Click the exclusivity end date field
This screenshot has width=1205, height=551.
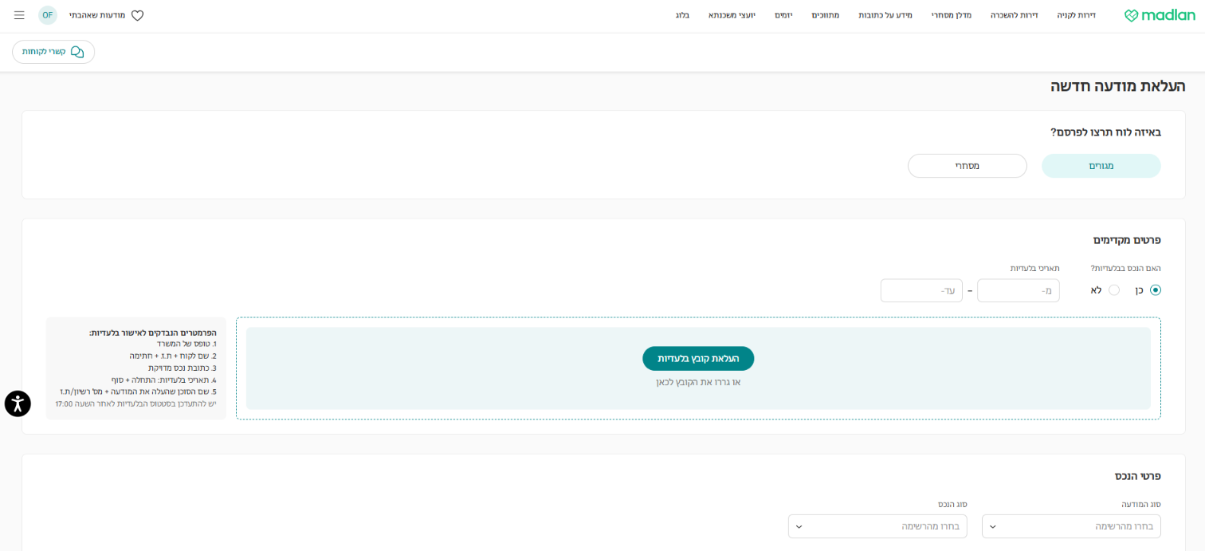coord(920,290)
